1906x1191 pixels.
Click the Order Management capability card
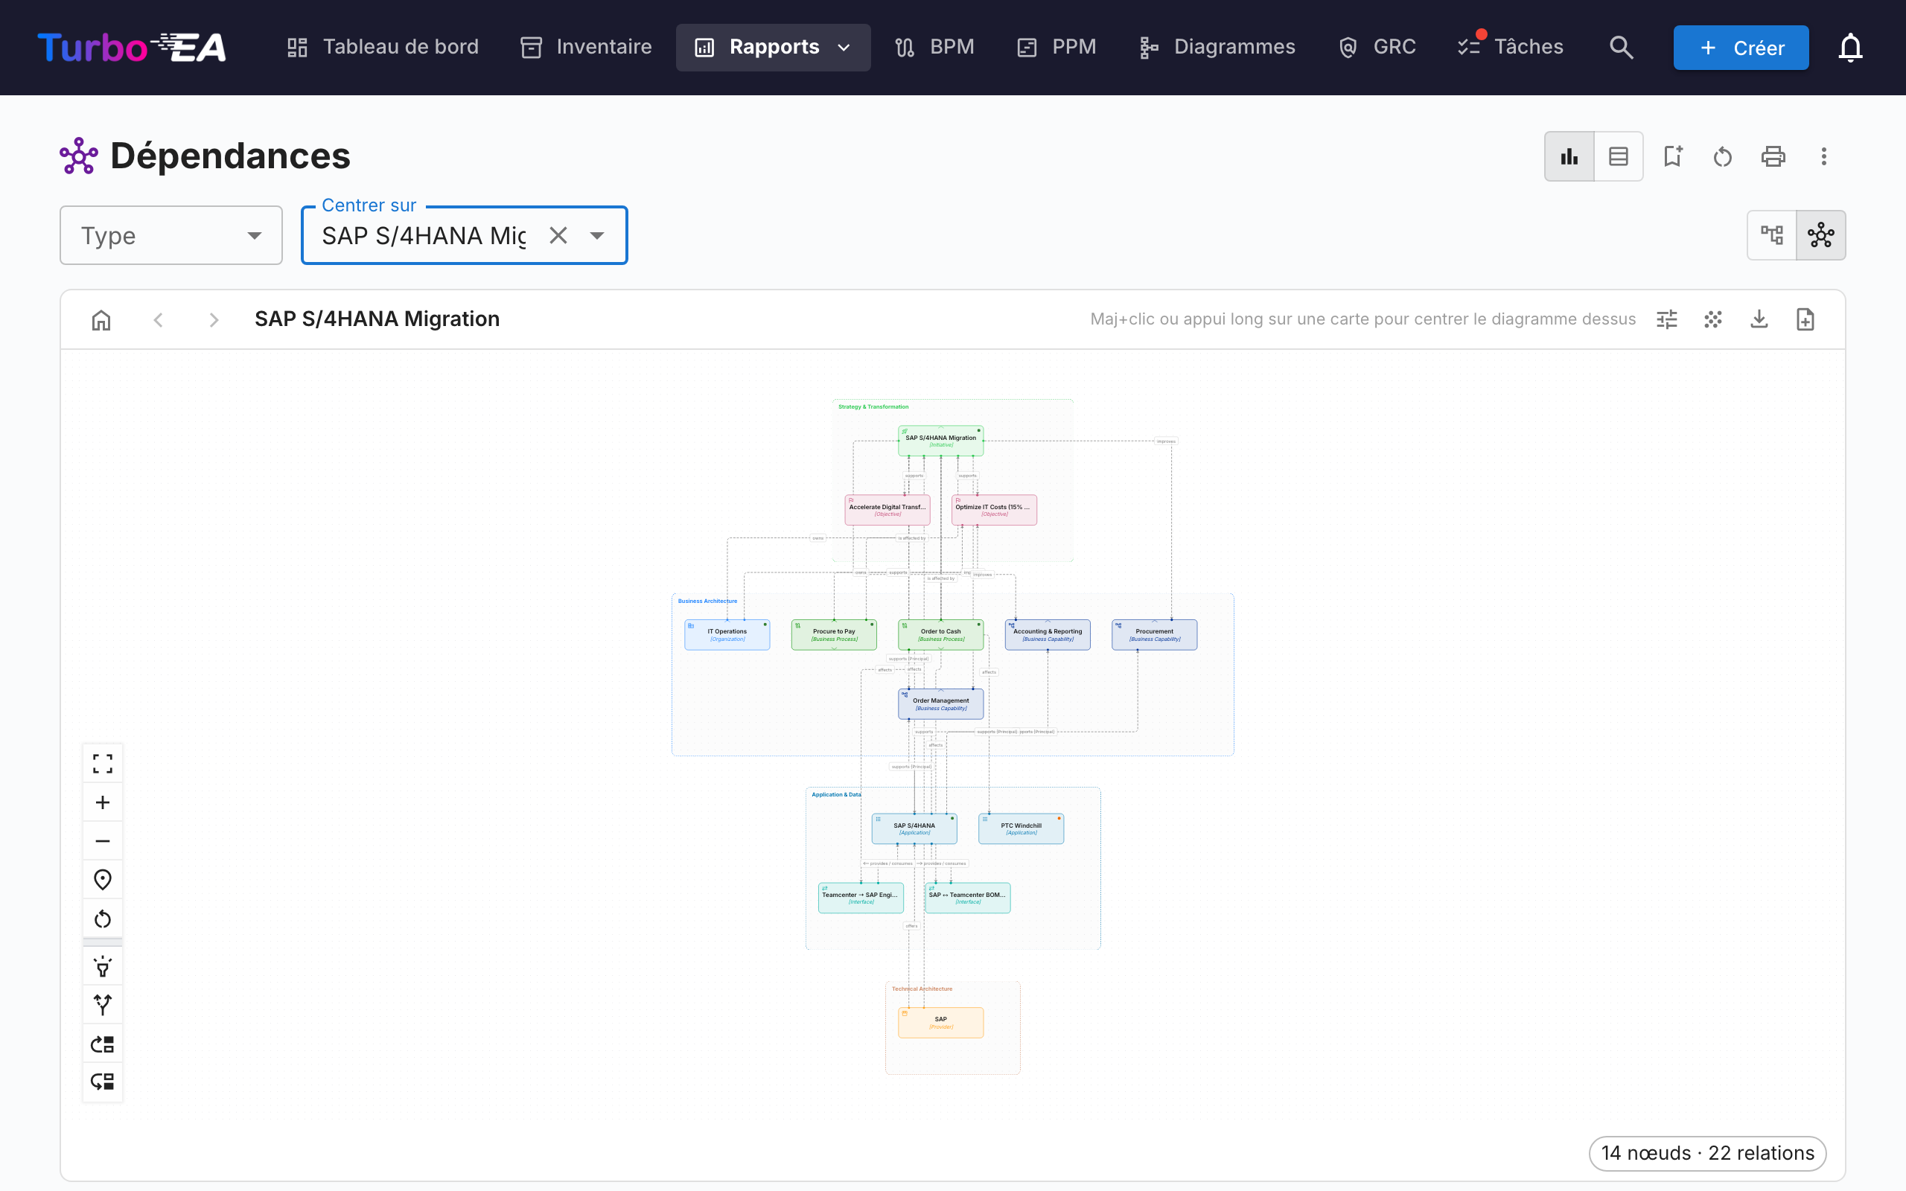click(940, 703)
